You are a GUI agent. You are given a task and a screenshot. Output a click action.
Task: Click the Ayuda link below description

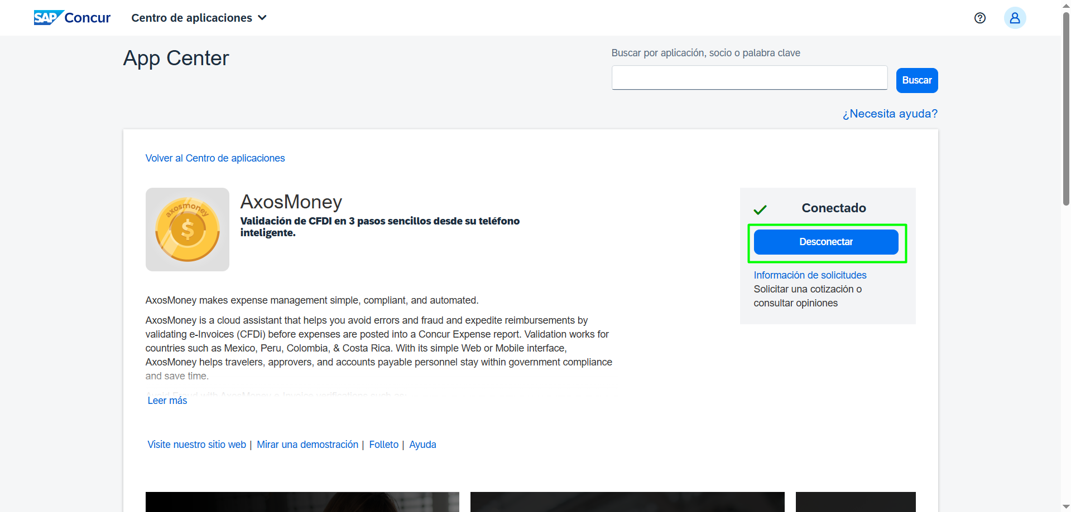[x=422, y=445]
